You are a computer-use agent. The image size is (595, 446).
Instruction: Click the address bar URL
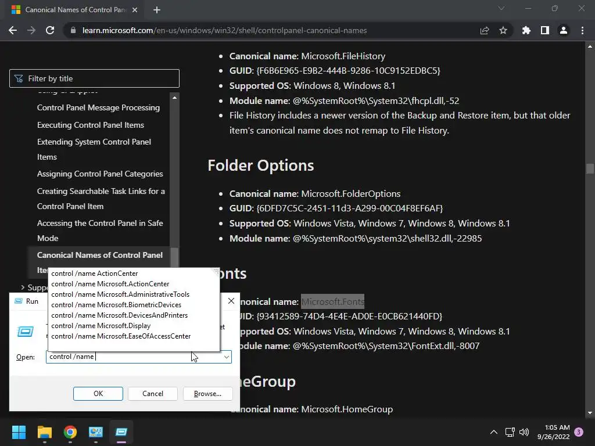224,30
